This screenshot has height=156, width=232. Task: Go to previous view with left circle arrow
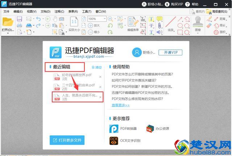coord(47,19)
